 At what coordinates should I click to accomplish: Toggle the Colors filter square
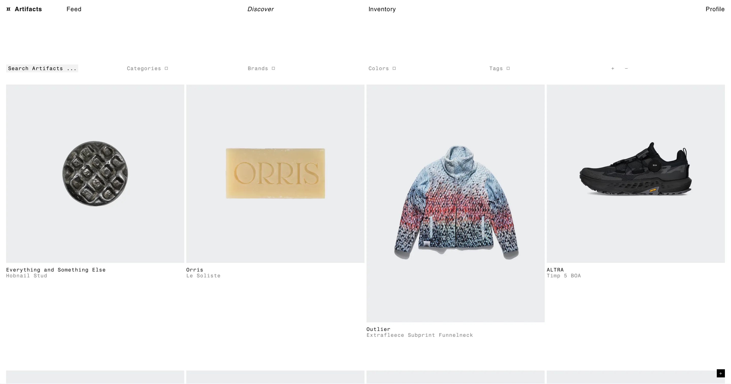click(x=394, y=69)
